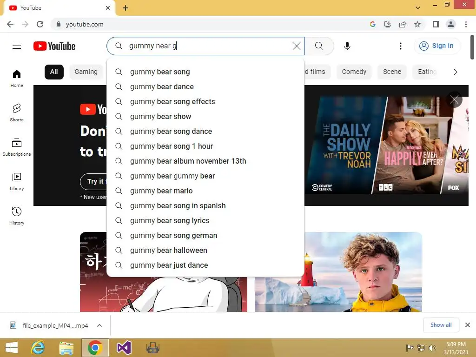Show more filter chips with arrow
This screenshot has height=357, width=476.
(455, 72)
